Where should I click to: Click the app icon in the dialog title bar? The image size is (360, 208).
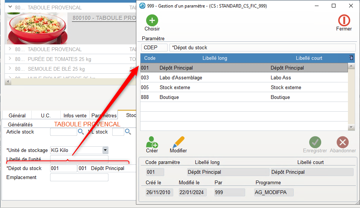(x=142, y=6)
